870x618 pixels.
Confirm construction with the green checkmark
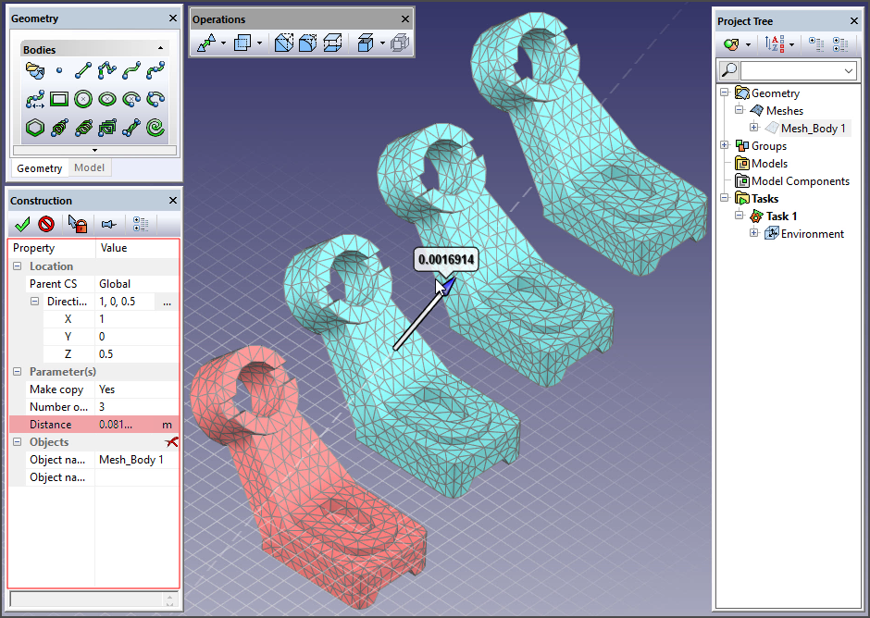tap(23, 224)
